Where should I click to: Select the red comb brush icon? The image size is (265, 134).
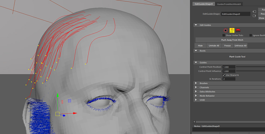pos(238,31)
